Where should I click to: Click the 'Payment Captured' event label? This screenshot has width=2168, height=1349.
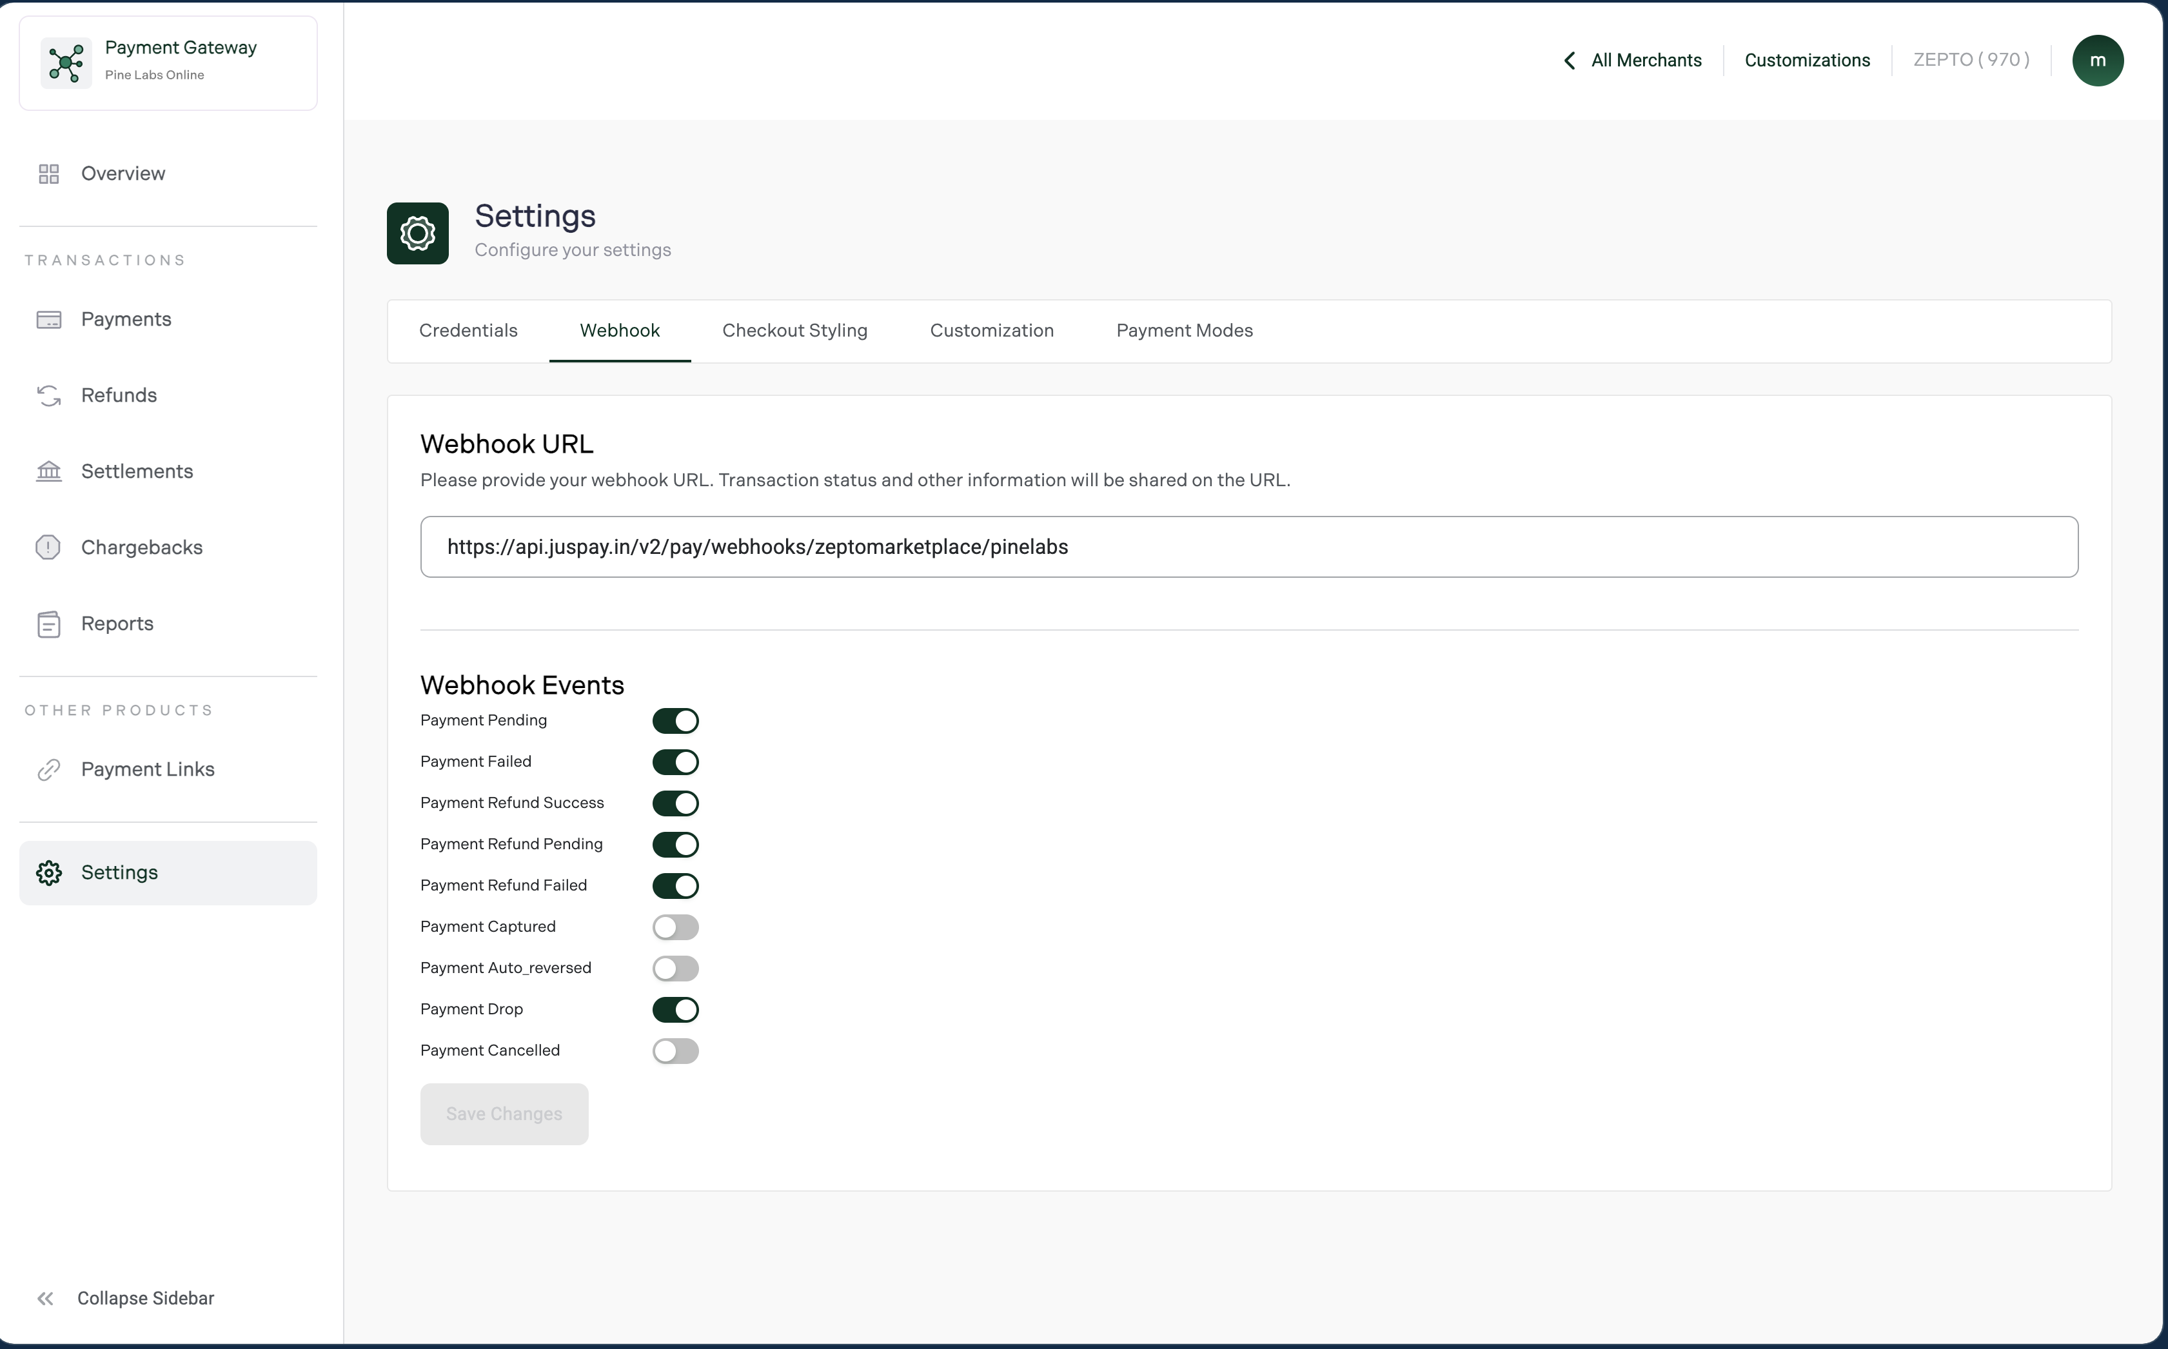coord(488,926)
